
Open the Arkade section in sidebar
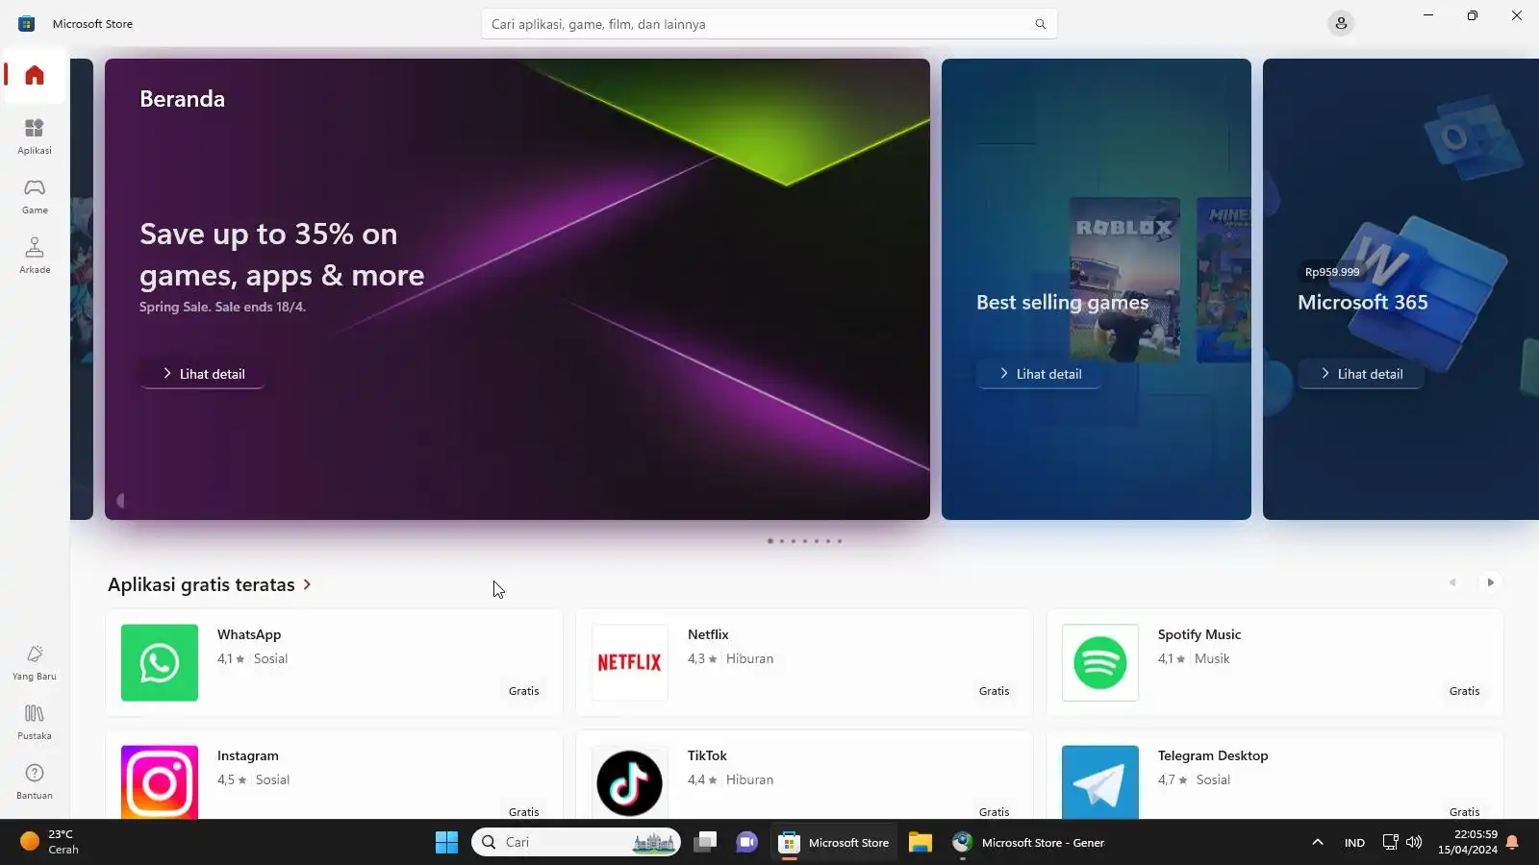pyautogui.click(x=35, y=255)
